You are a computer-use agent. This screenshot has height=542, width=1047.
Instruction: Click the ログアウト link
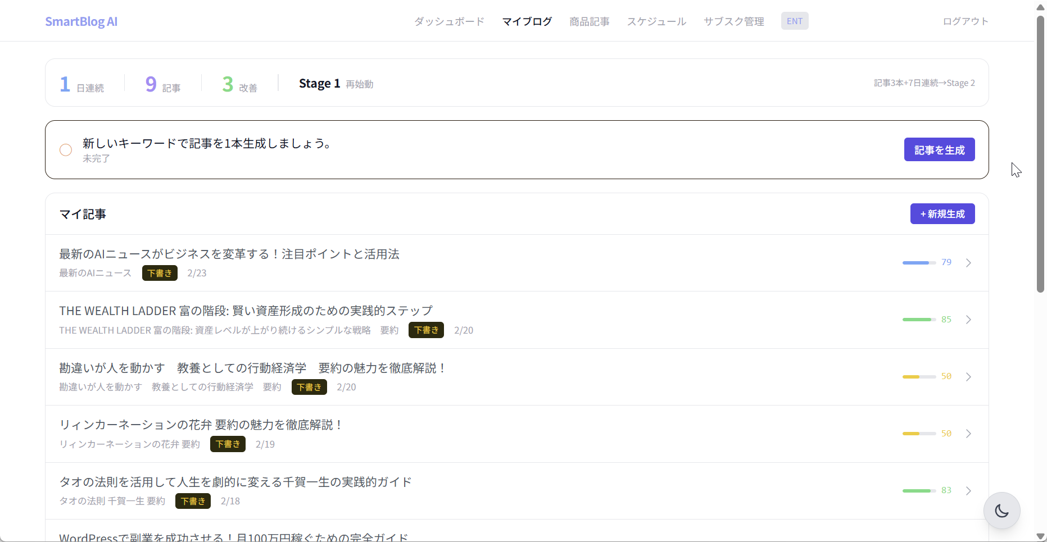(x=965, y=21)
